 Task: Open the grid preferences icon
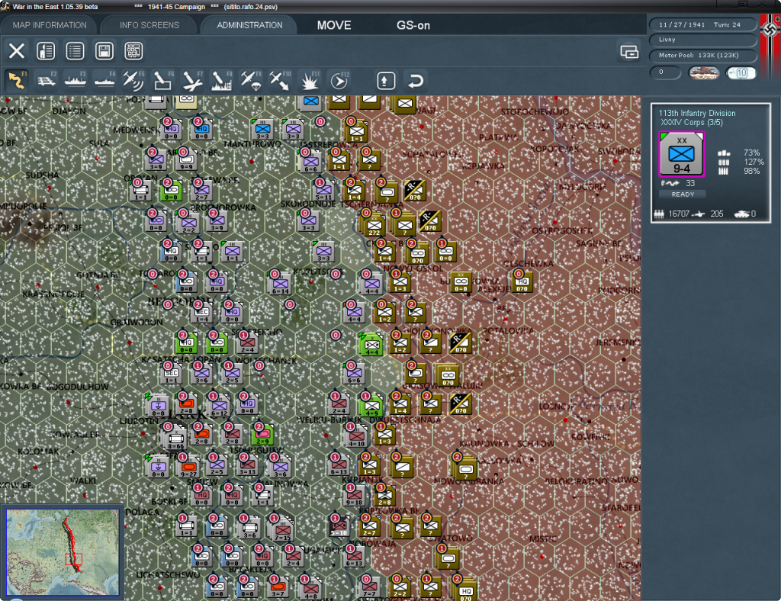pyautogui.click(x=133, y=51)
